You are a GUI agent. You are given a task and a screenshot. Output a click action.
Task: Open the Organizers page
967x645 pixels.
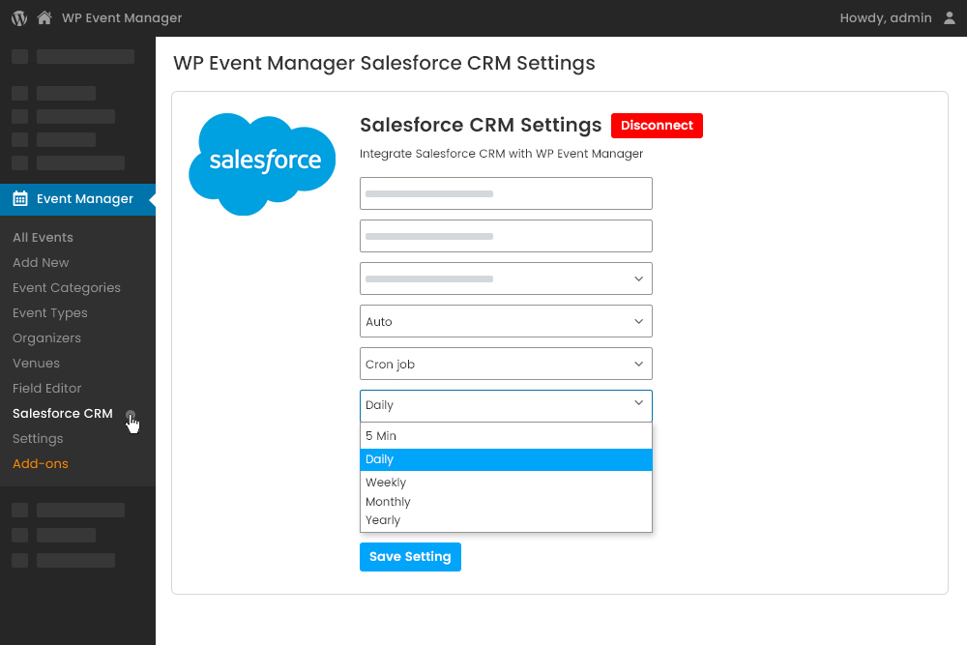(46, 337)
